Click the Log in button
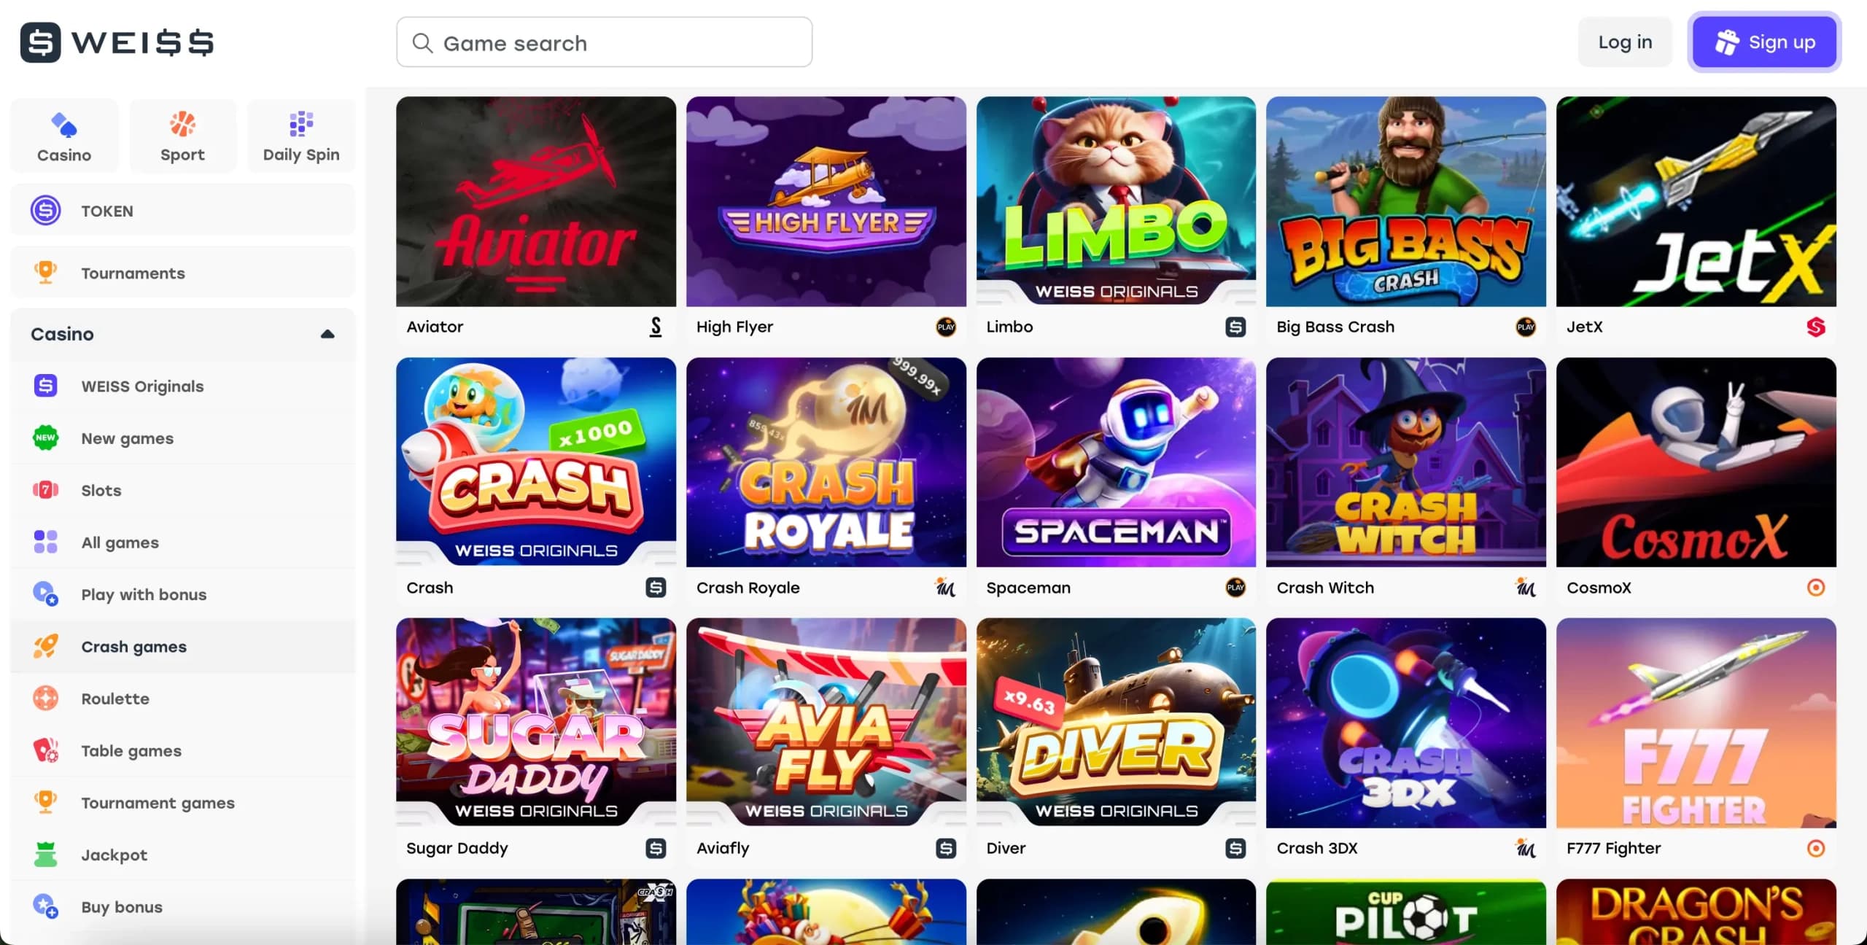This screenshot has width=1867, height=945. (x=1625, y=42)
